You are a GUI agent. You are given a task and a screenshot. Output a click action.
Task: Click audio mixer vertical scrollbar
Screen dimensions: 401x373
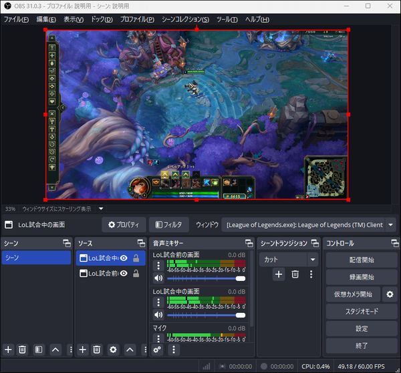[252, 288]
